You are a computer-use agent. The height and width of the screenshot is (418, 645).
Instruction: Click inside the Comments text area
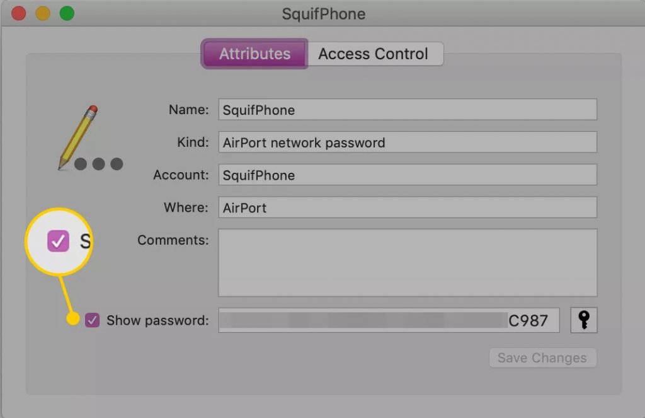408,263
